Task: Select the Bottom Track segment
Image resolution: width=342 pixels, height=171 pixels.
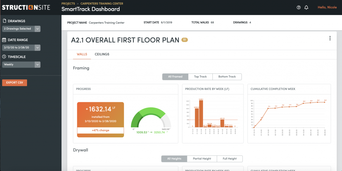Action: pos(227,77)
